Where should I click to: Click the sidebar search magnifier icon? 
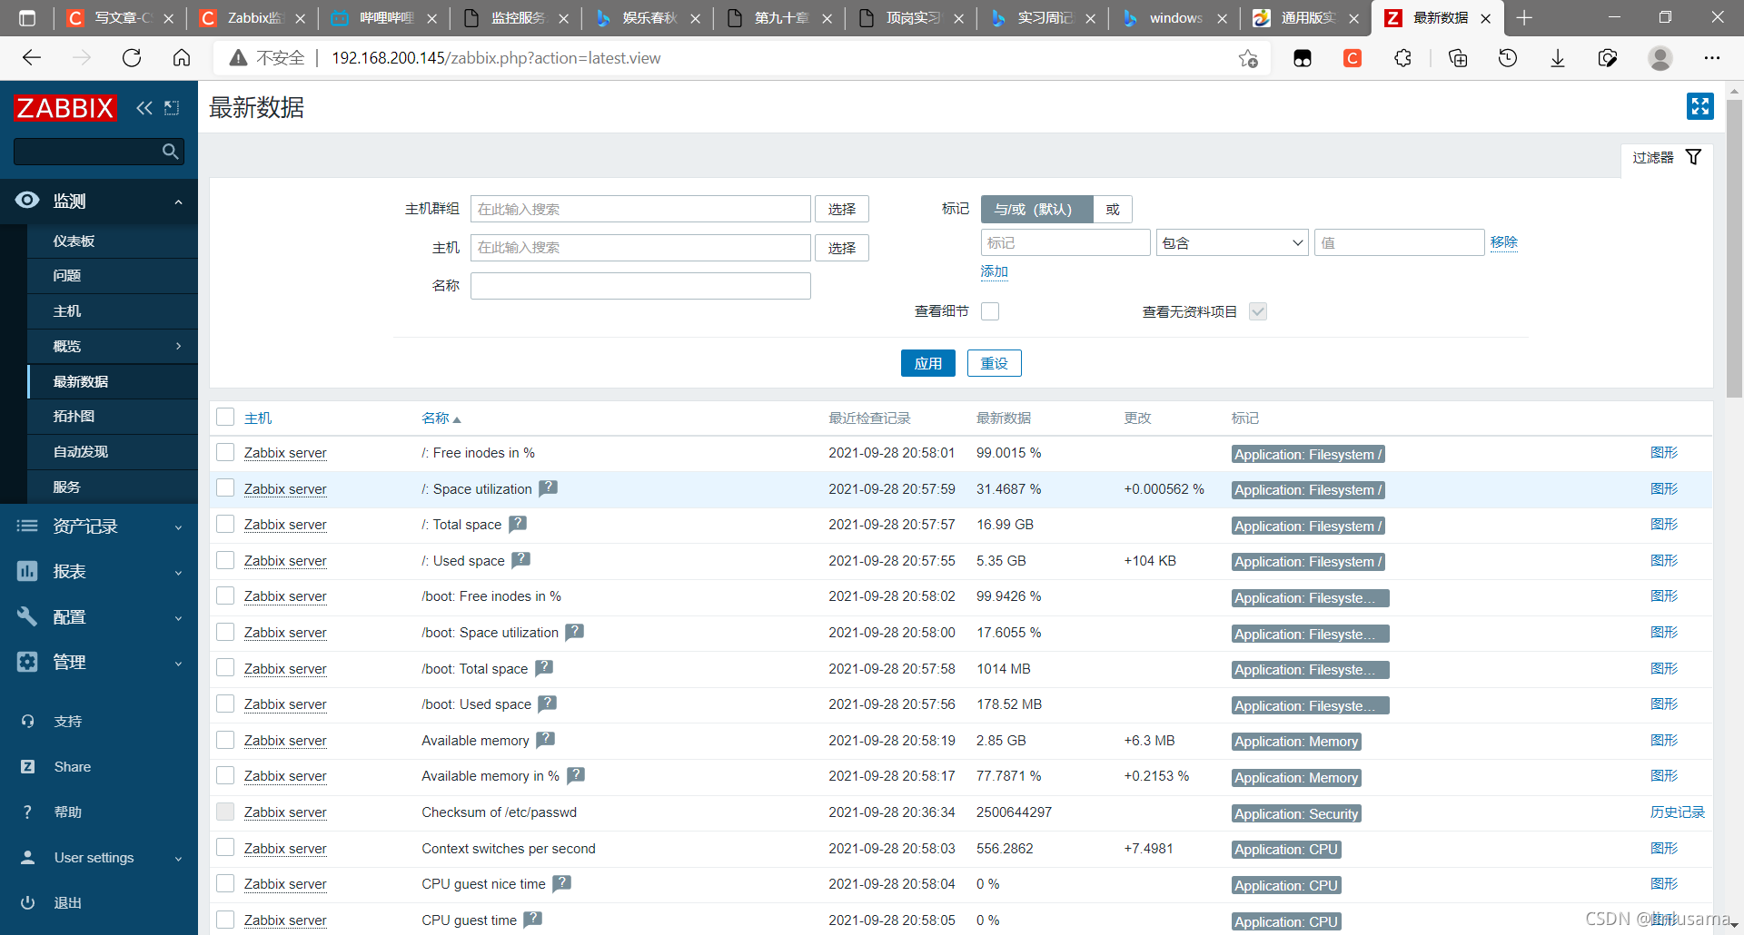170,152
